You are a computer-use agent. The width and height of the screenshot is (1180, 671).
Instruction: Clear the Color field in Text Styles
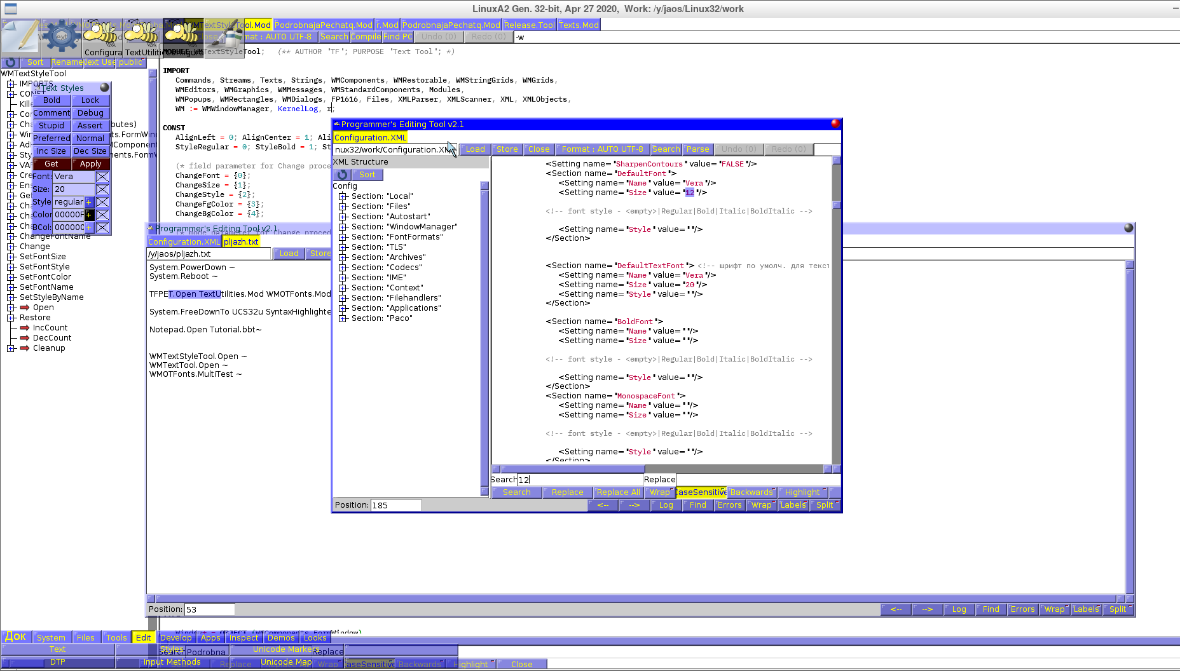click(102, 215)
